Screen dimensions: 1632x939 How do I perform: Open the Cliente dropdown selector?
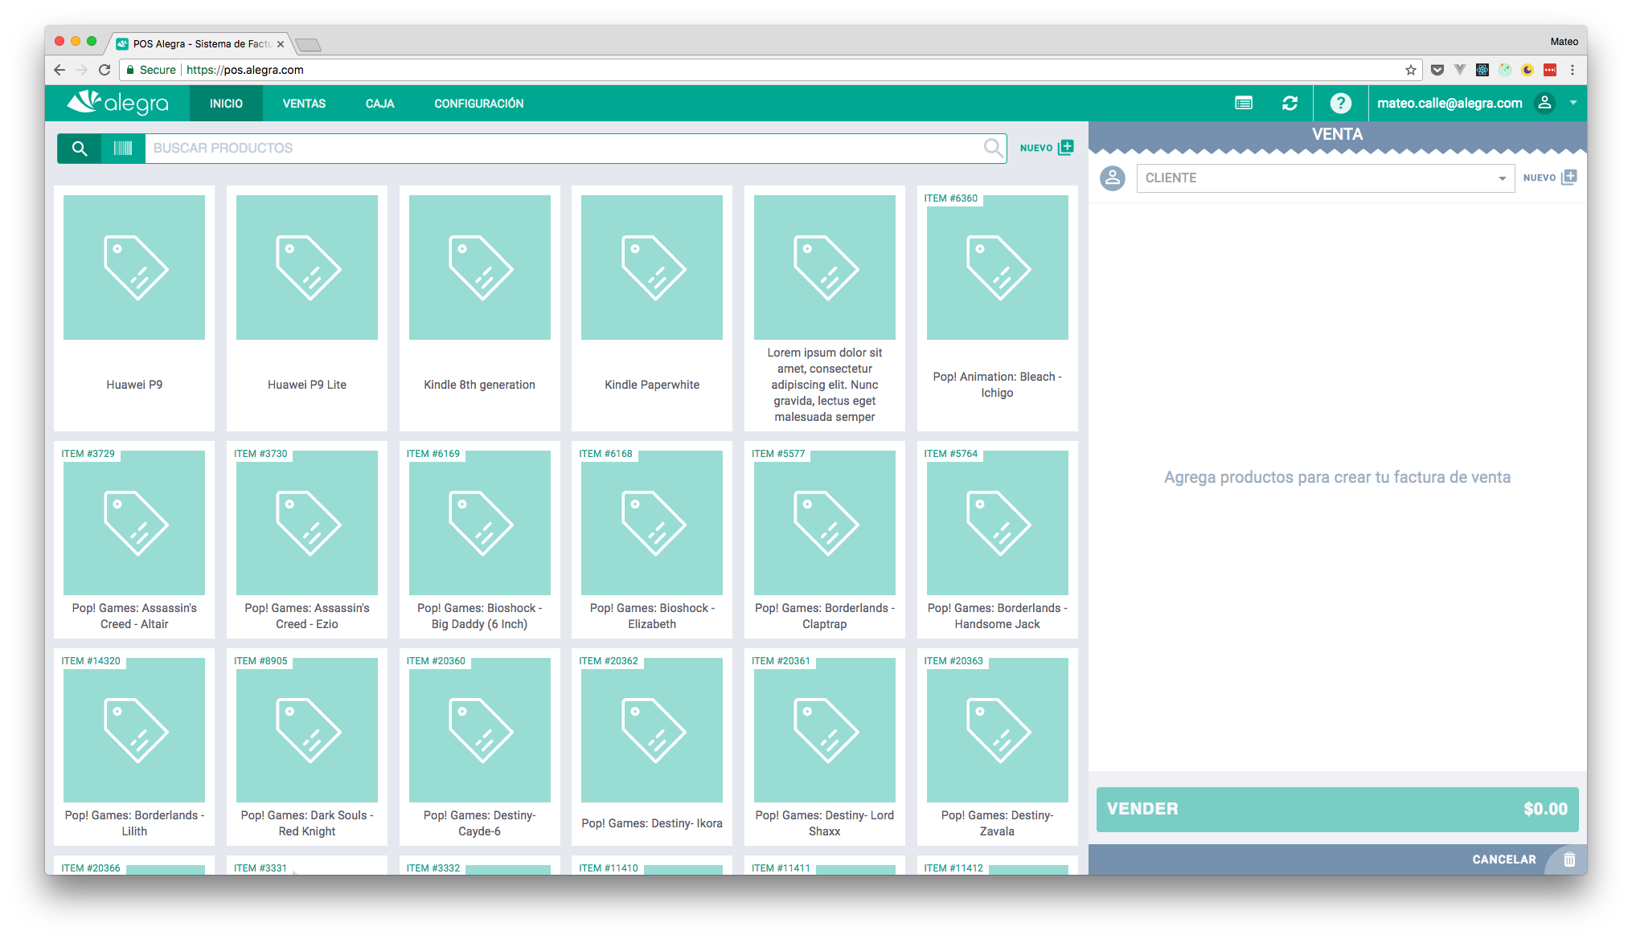pos(1325,178)
